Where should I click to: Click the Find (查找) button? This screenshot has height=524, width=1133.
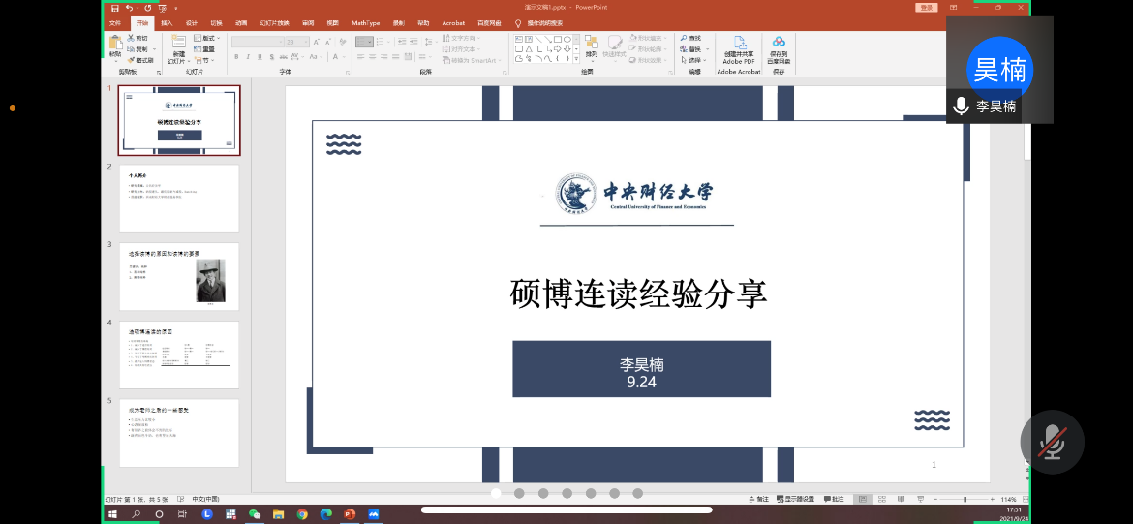[694, 38]
